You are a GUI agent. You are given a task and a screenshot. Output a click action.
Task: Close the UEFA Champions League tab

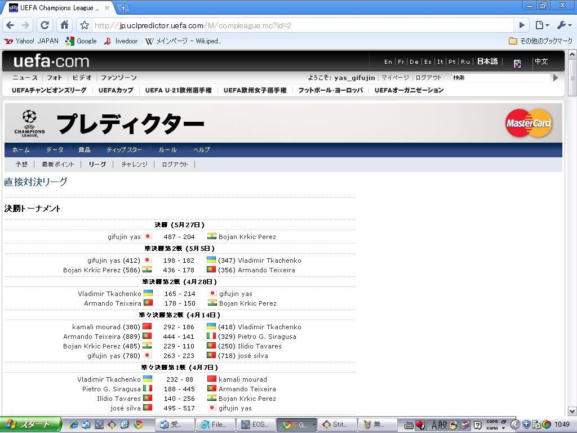(x=107, y=8)
